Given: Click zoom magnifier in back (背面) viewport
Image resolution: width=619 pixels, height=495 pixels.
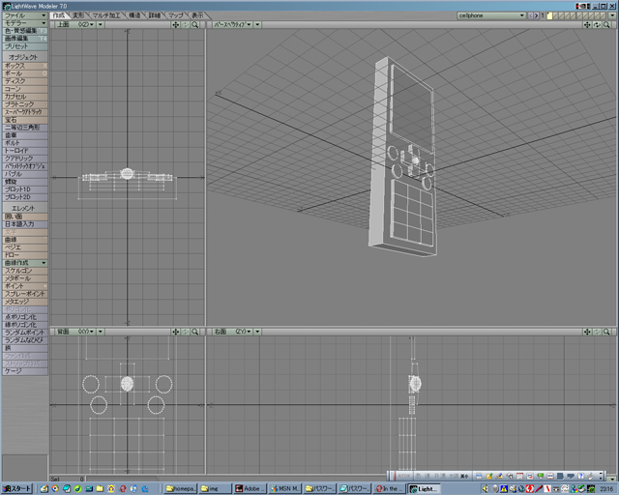Looking at the screenshot, I should 195,332.
